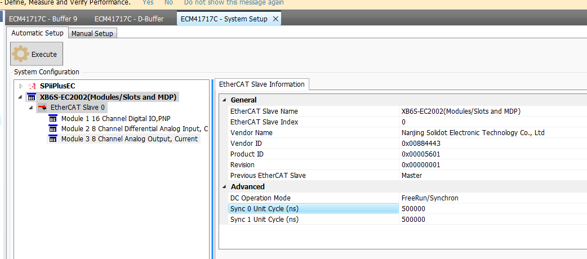Click the EtherCAT Slave 0 icon
The width and height of the screenshot is (587, 259).
coord(42,107)
